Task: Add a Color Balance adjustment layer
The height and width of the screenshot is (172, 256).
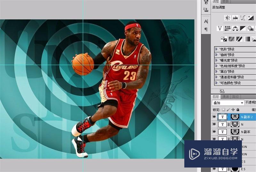Action: click(x=235, y=28)
